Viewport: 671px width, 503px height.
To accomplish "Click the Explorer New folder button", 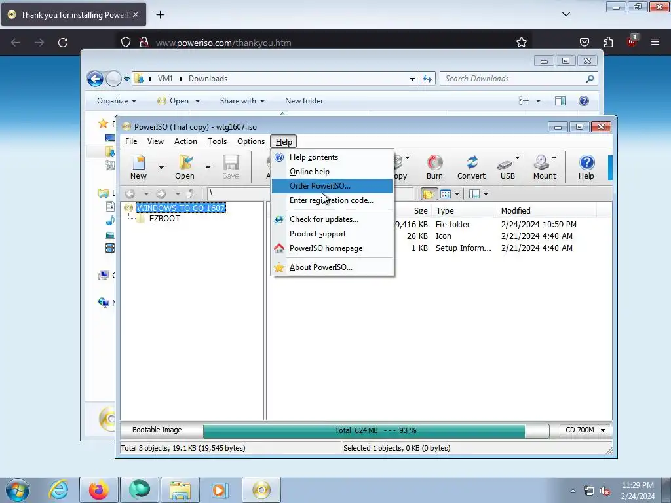I will pyautogui.click(x=304, y=101).
